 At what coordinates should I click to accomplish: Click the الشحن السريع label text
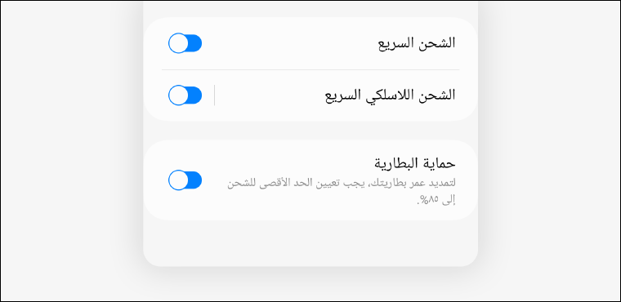[x=417, y=43]
